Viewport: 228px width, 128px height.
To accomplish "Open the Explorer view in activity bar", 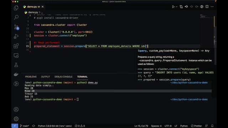I will (x=16, y=8).
